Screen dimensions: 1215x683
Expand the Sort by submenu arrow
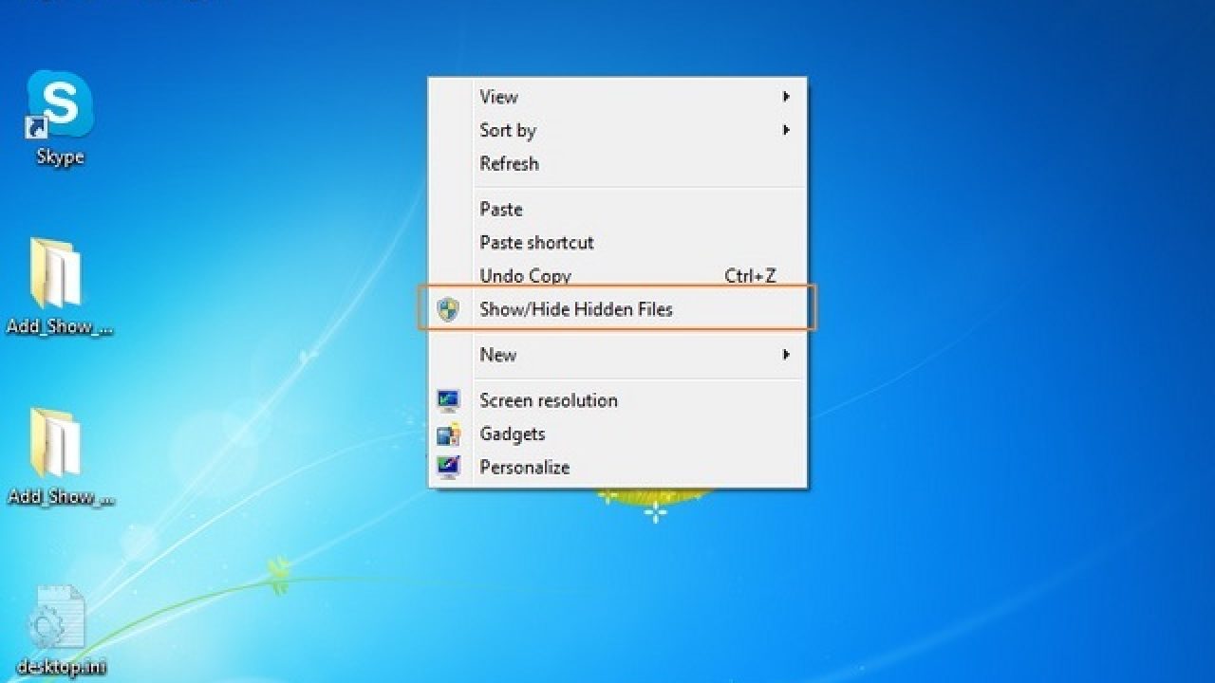click(786, 130)
